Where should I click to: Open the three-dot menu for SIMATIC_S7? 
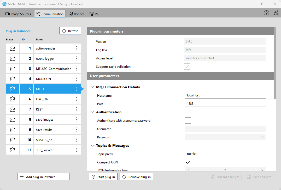point(76,140)
